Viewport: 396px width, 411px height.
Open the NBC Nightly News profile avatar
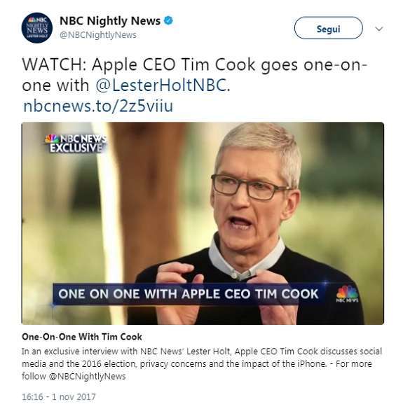tap(36, 28)
